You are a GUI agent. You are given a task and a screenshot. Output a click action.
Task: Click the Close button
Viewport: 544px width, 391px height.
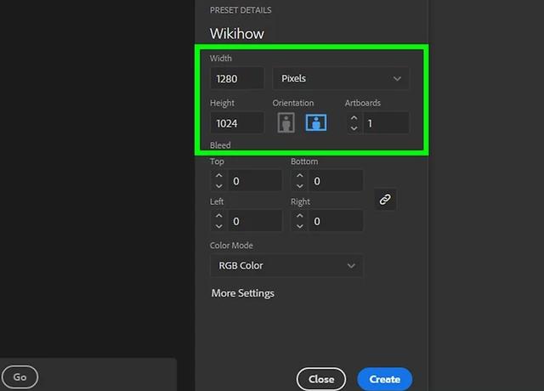pos(321,379)
